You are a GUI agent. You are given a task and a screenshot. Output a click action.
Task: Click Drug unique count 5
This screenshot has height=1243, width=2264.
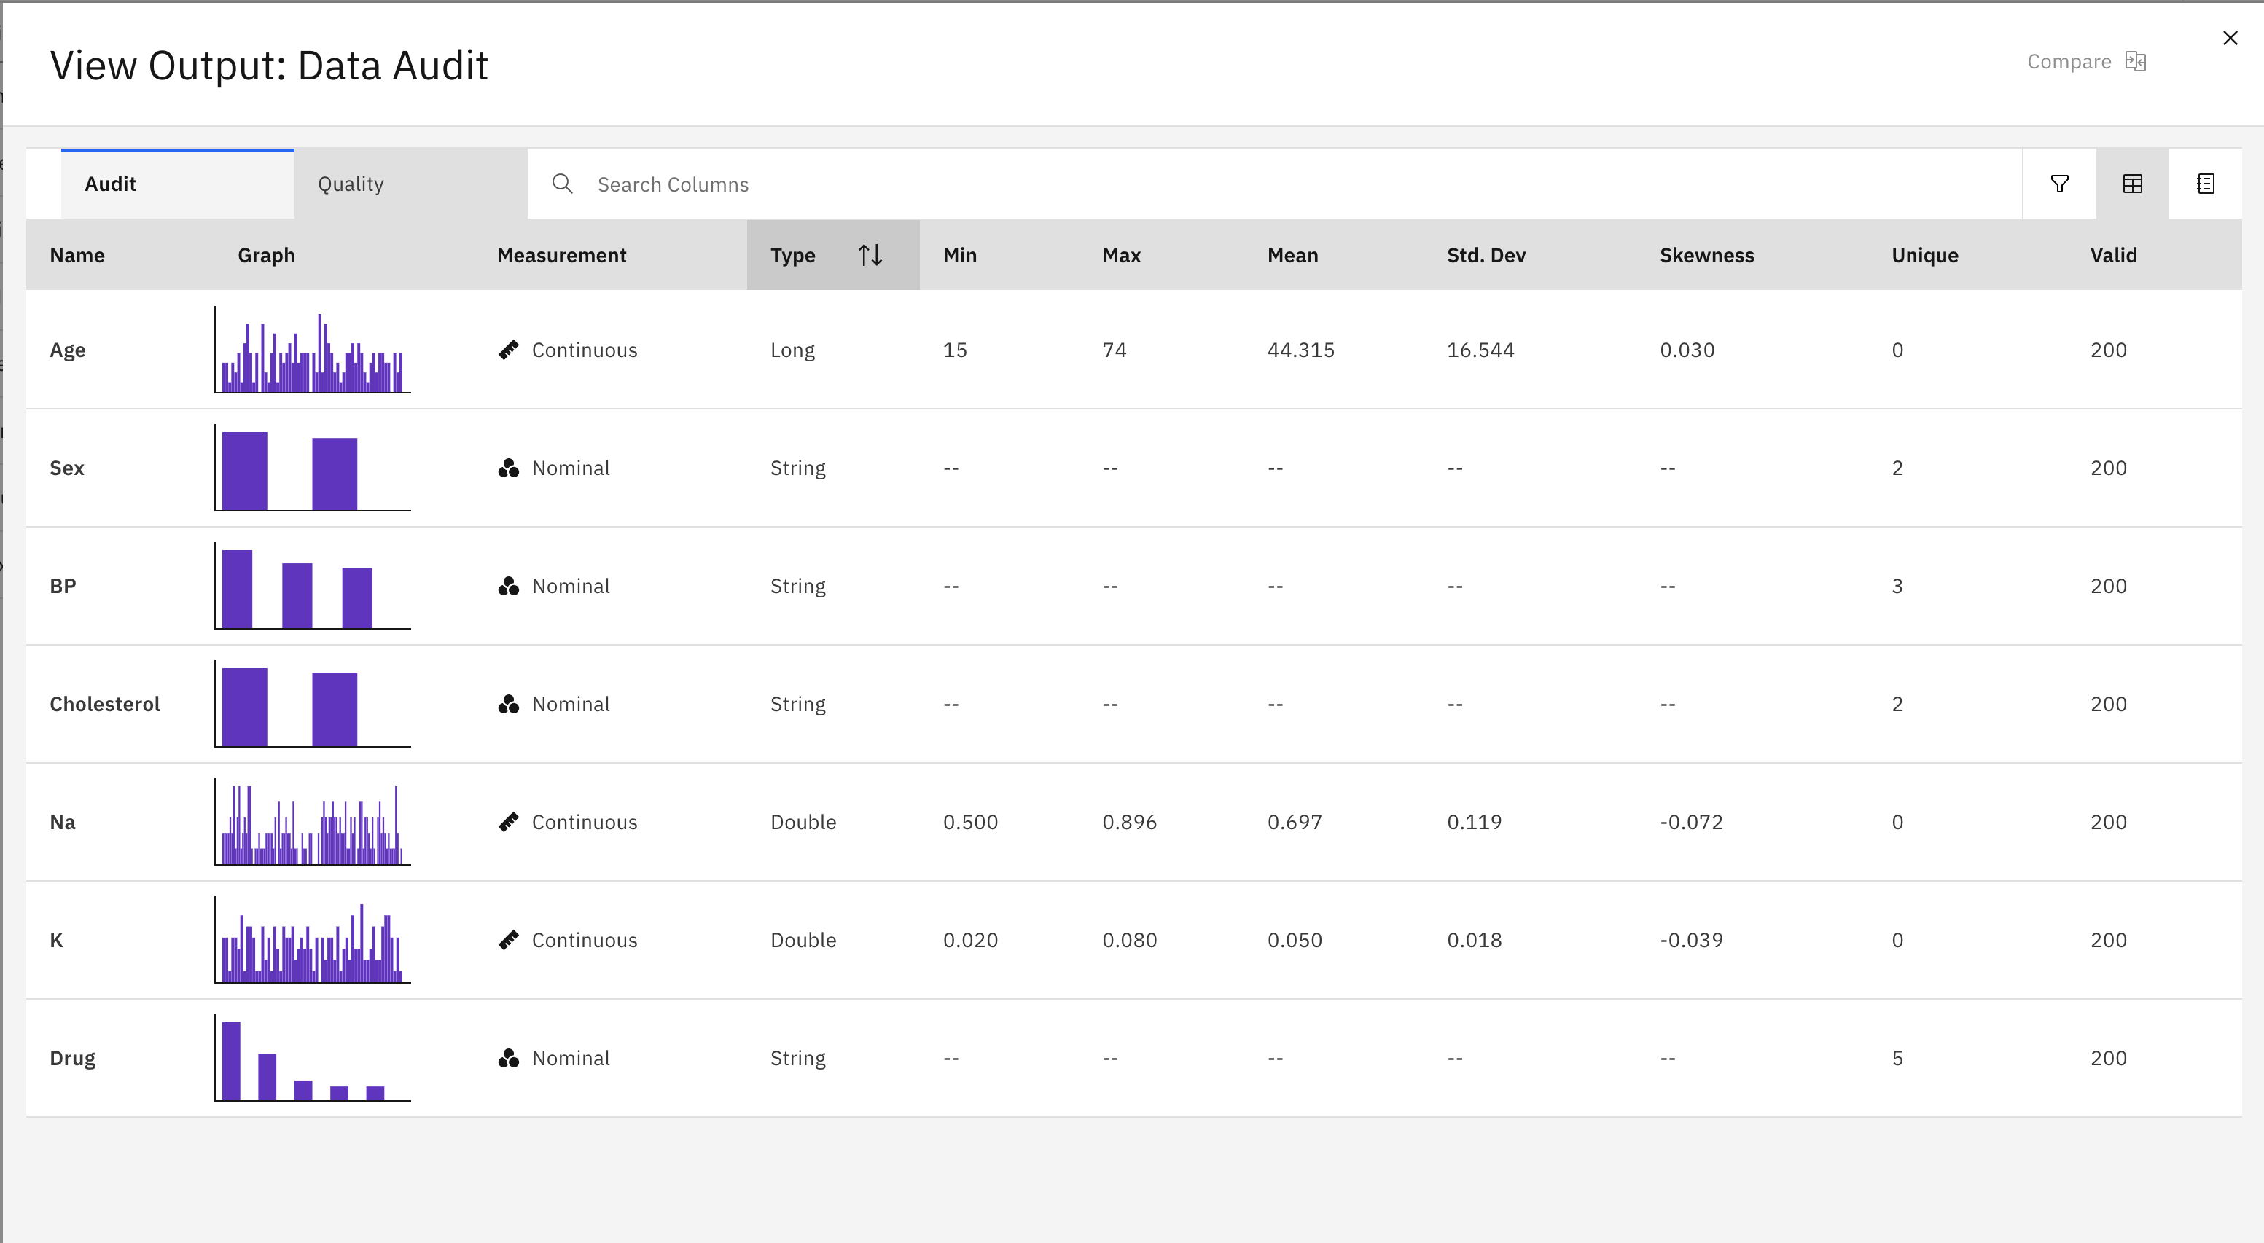[x=1897, y=1059]
